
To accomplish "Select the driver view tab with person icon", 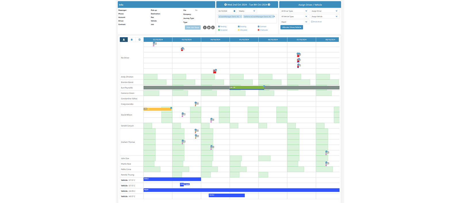I will tap(124, 40).
